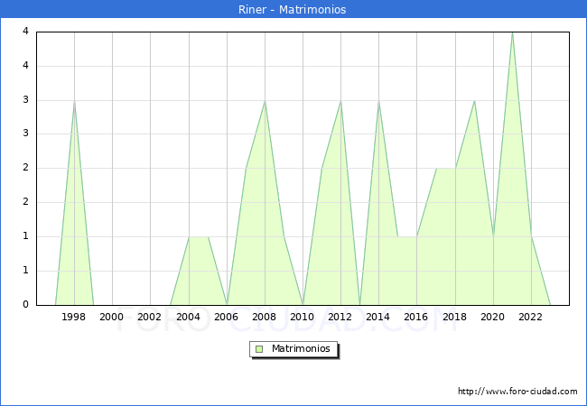
Task: Click the 2021 peak data point
Action: coord(513,32)
